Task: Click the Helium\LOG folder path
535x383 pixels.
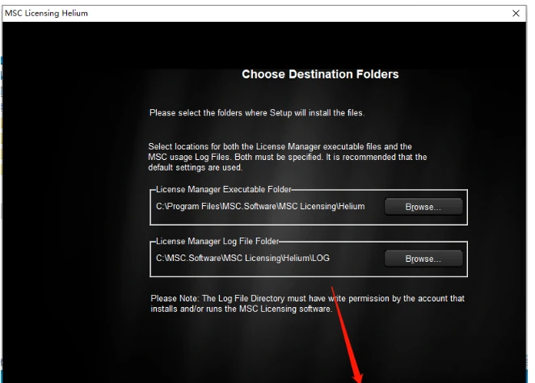Action: tap(242, 259)
